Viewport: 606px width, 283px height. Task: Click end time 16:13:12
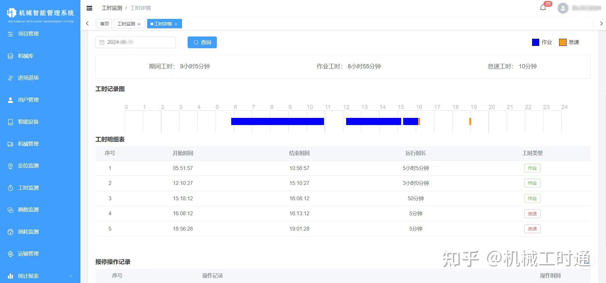pyautogui.click(x=299, y=214)
